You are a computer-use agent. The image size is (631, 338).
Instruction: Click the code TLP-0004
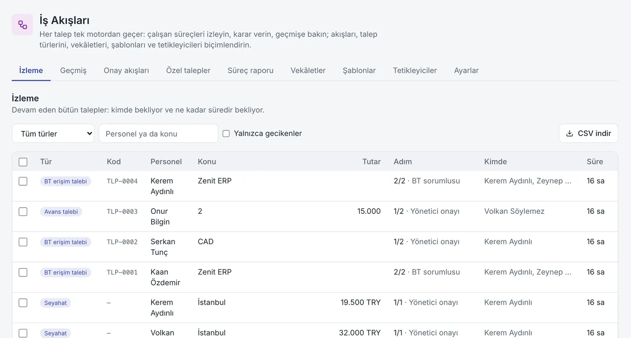click(x=122, y=181)
